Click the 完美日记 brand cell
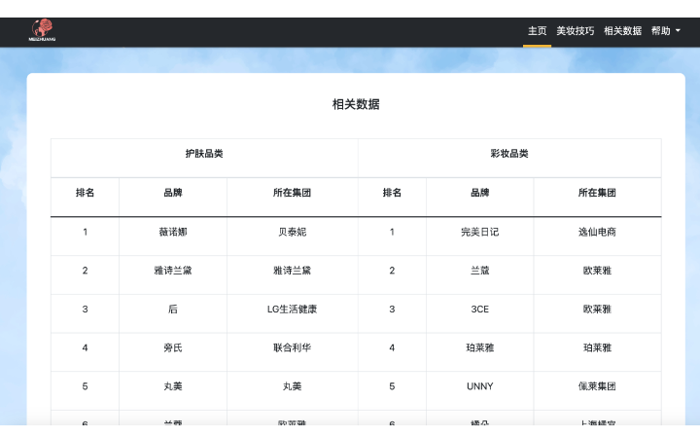700x438 pixels. pyautogui.click(x=479, y=232)
